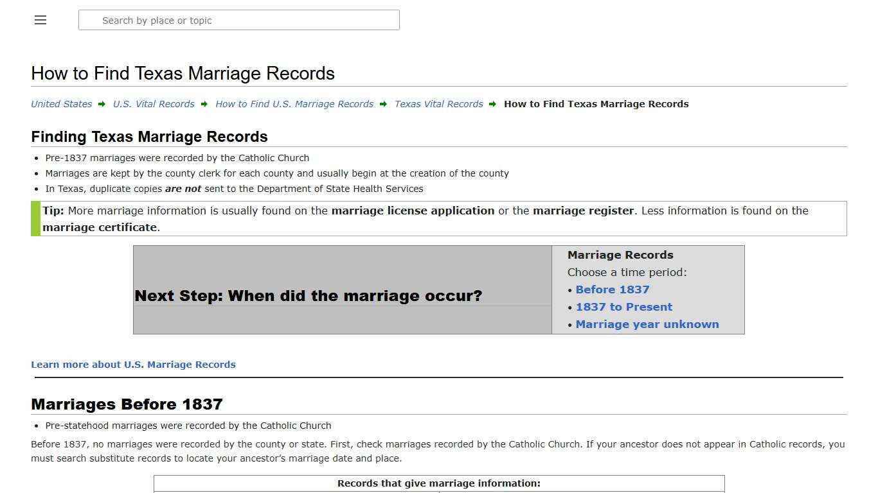Select Marriage year unknown option
The height and width of the screenshot is (493, 878).
click(647, 324)
